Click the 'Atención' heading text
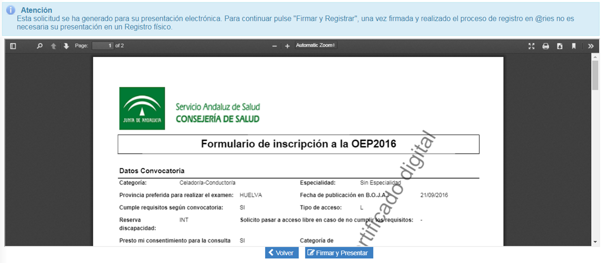 click(x=36, y=10)
